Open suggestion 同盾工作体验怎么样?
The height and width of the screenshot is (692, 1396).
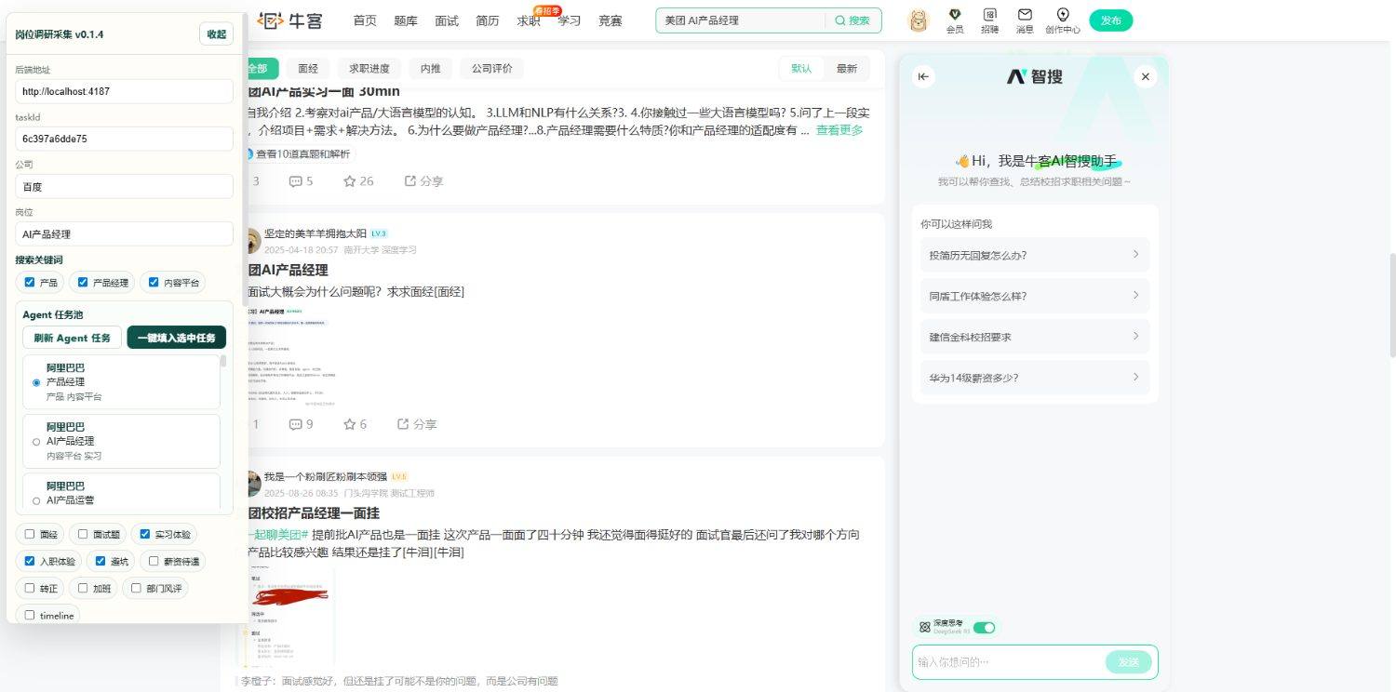tap(1034, 296)
